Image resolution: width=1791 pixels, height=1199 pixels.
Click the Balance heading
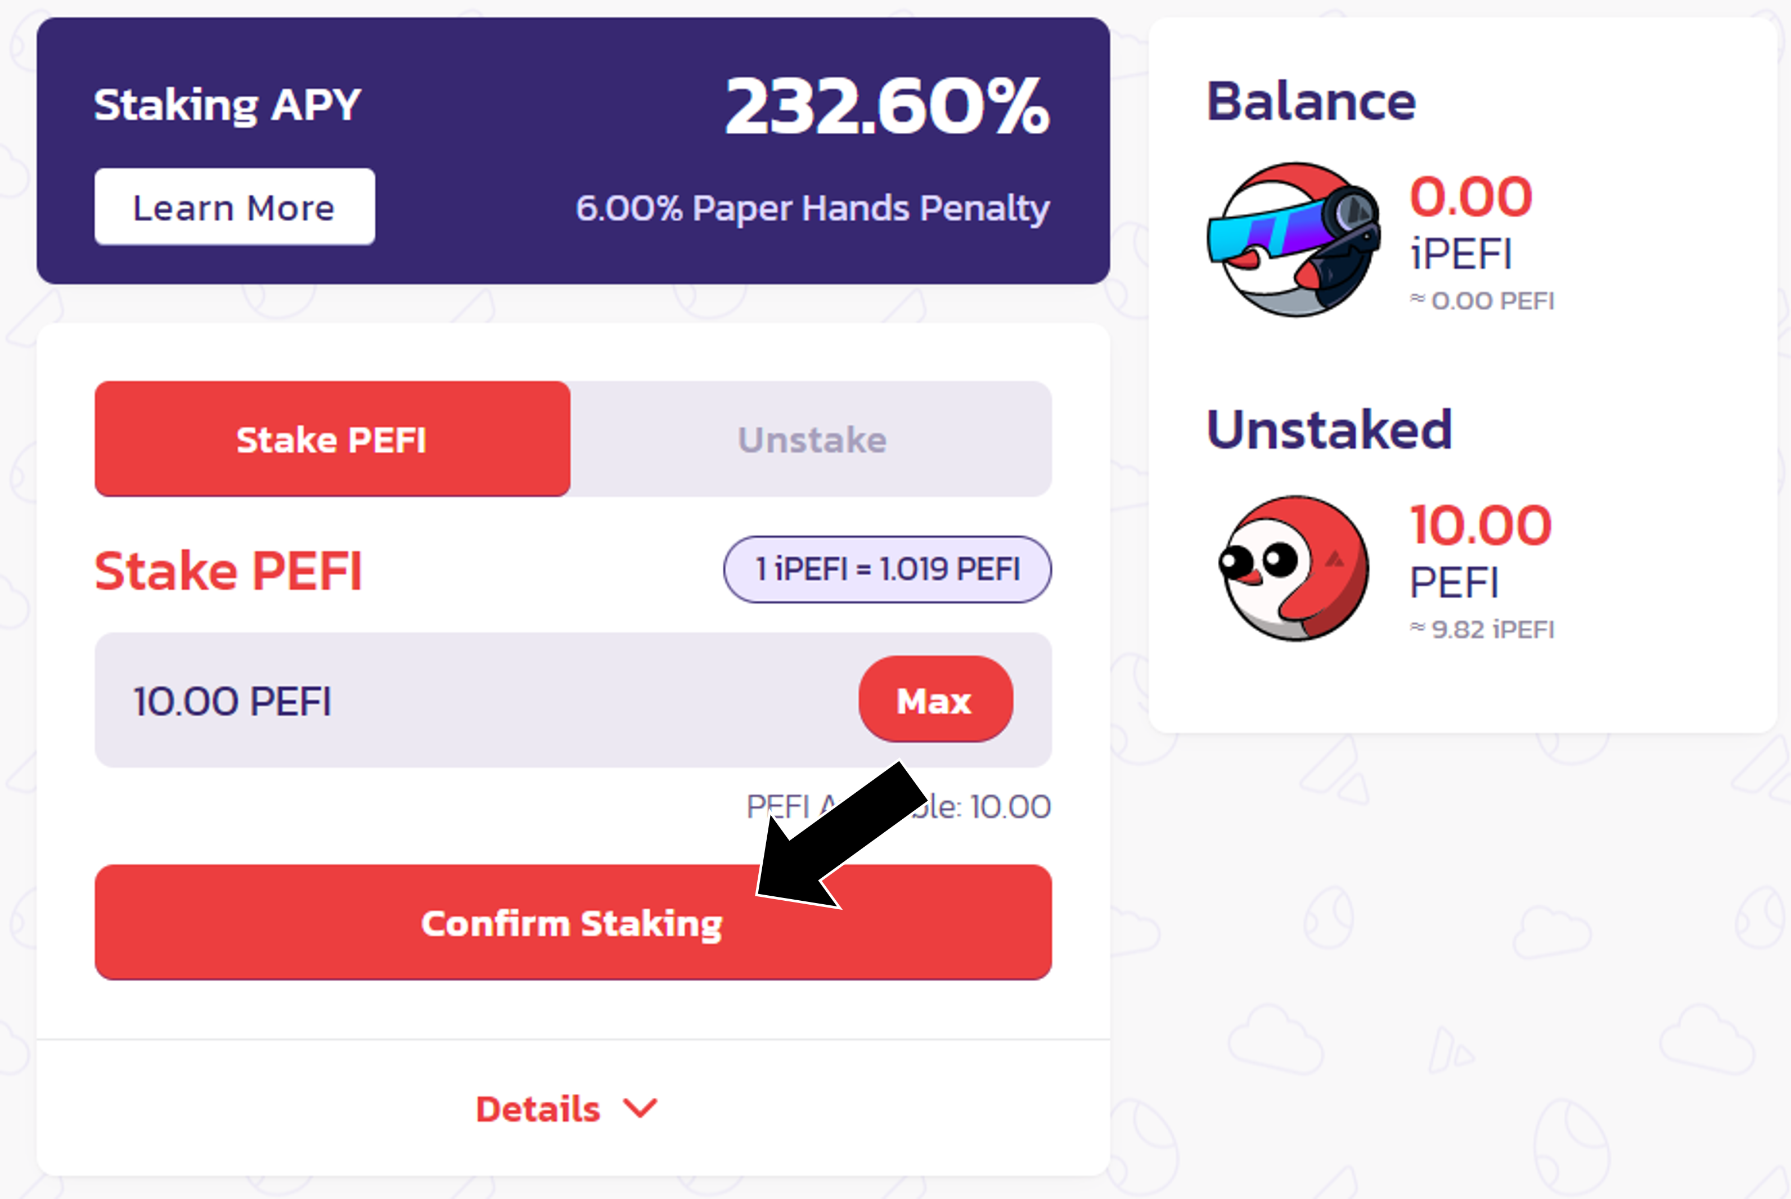[1311, 101]
